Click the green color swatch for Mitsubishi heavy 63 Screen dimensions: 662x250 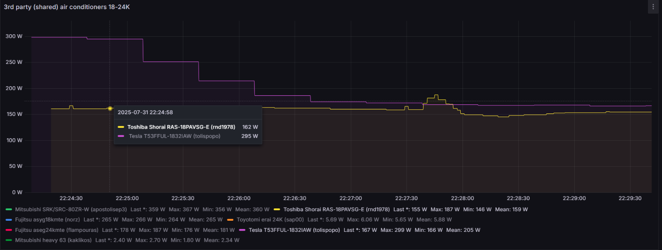click(9, 240)
